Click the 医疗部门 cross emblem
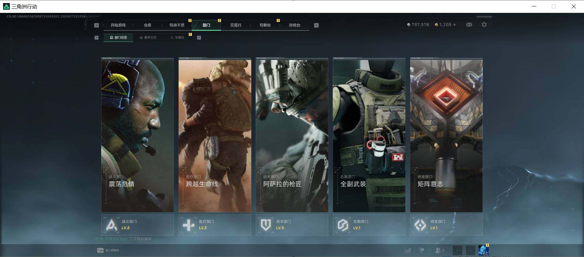The image size is (584, 257). 188,225
